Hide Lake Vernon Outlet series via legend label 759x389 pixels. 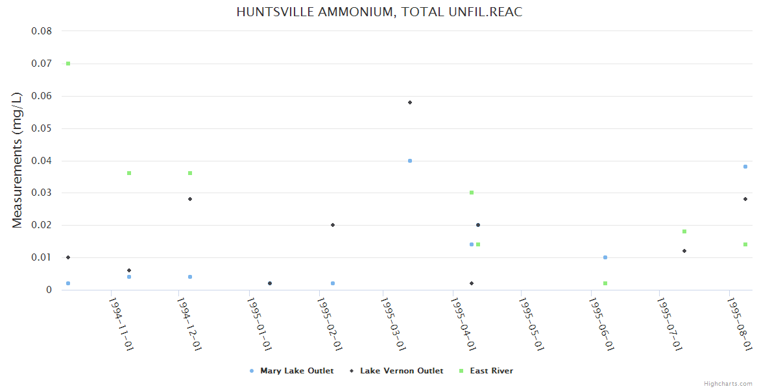point(402,371)
